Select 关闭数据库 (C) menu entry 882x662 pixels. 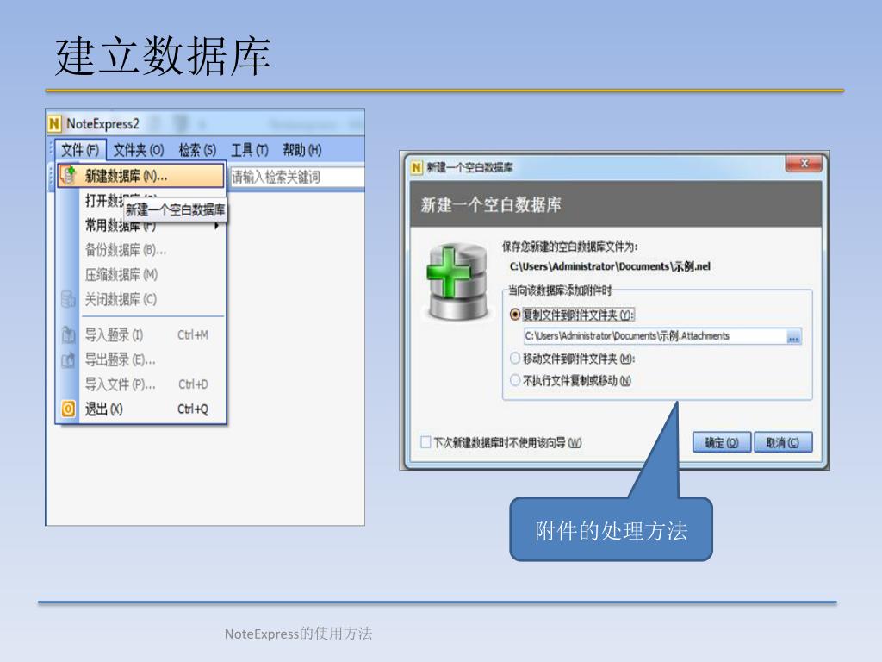click(x=141, y=299)
